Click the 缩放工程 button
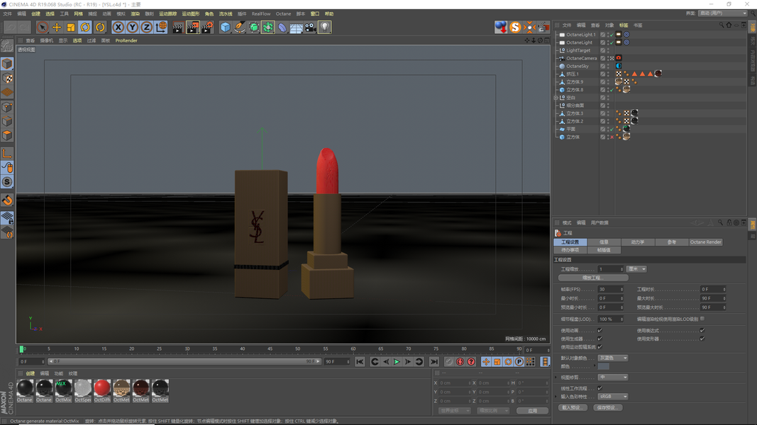Viewport: 757px width, 425px height. coord(593,278)
